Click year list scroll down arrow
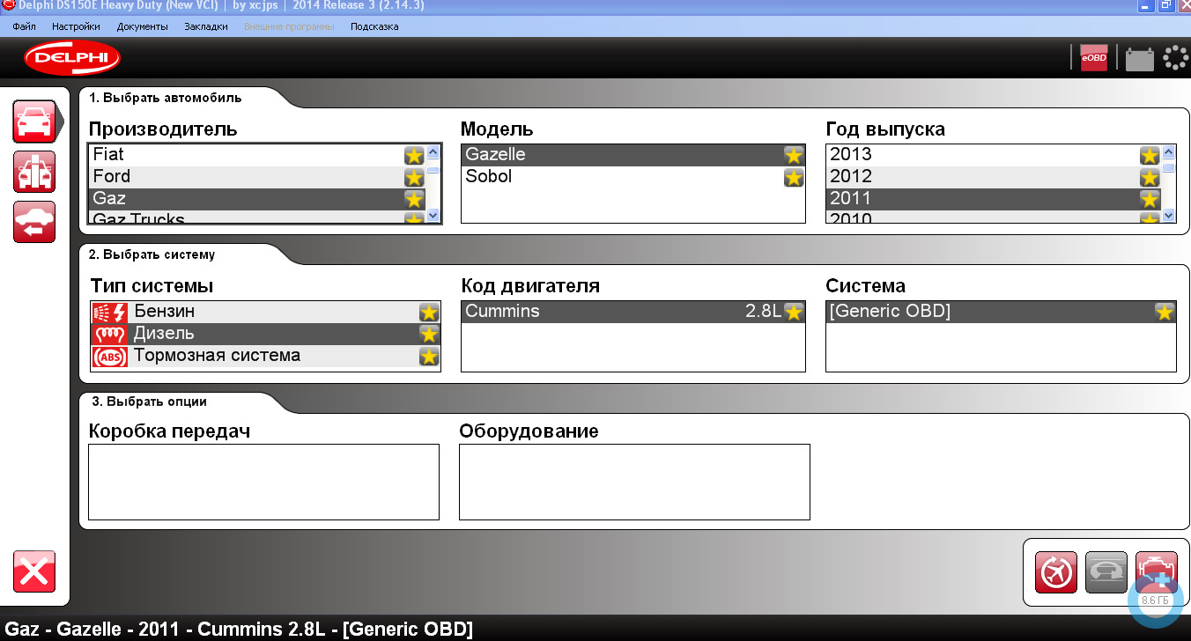The width and height of the screenshot is (1191, 641). pyautogui.click(x=1169, y=215)
